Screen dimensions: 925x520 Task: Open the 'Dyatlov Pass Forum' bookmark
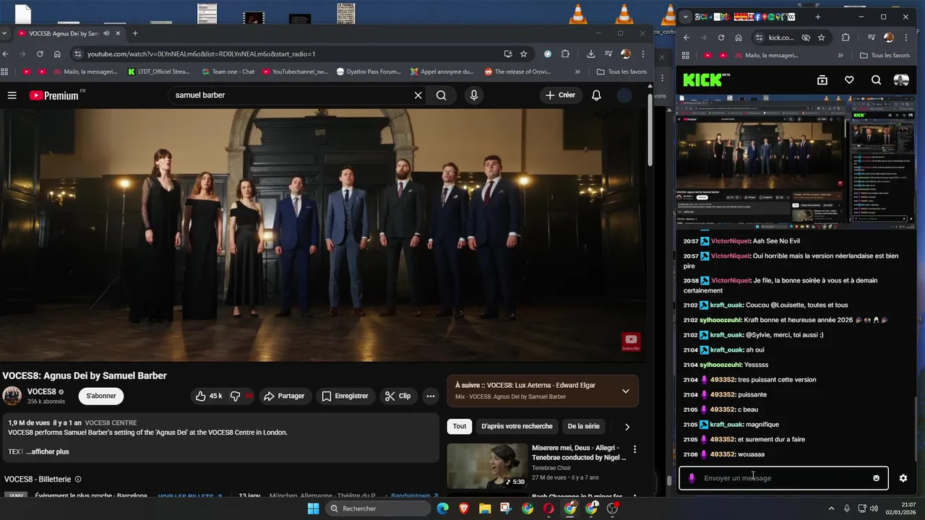point(369,71)
